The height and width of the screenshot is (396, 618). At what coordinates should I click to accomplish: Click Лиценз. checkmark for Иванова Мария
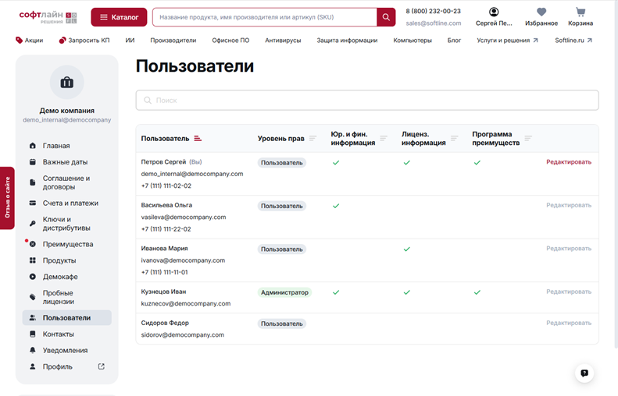click(x=407, y=249)
